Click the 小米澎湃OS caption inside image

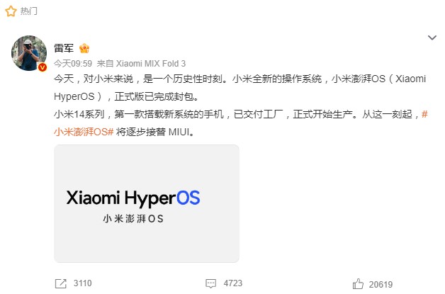point(133,219)
